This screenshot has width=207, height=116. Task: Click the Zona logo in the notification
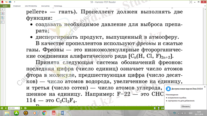(168, 89)
